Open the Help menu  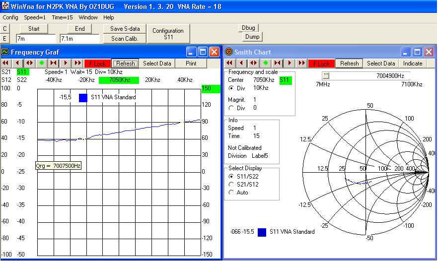[x=108, y=17]
